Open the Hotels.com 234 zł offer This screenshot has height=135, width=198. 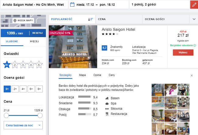coord(108,62)
